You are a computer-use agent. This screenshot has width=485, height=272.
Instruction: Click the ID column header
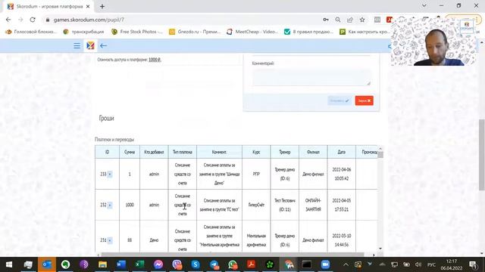pyautogui.click(x=107, y=152)
